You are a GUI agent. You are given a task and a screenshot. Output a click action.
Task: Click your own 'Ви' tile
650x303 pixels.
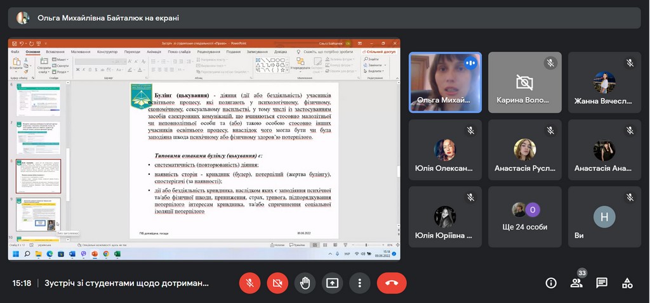coord(604,216)
